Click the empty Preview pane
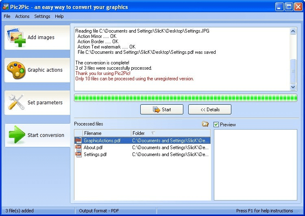Screen dimensions: 305x216 pyautogui.click(x=255, y=165)
